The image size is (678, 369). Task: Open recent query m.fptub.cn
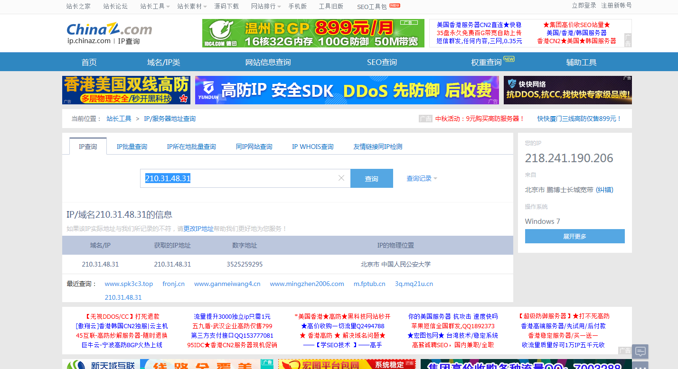pos(369,284)
